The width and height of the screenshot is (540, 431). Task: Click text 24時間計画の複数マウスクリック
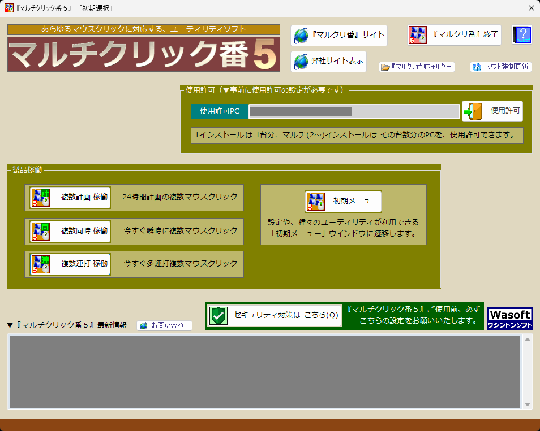[180, 197]
